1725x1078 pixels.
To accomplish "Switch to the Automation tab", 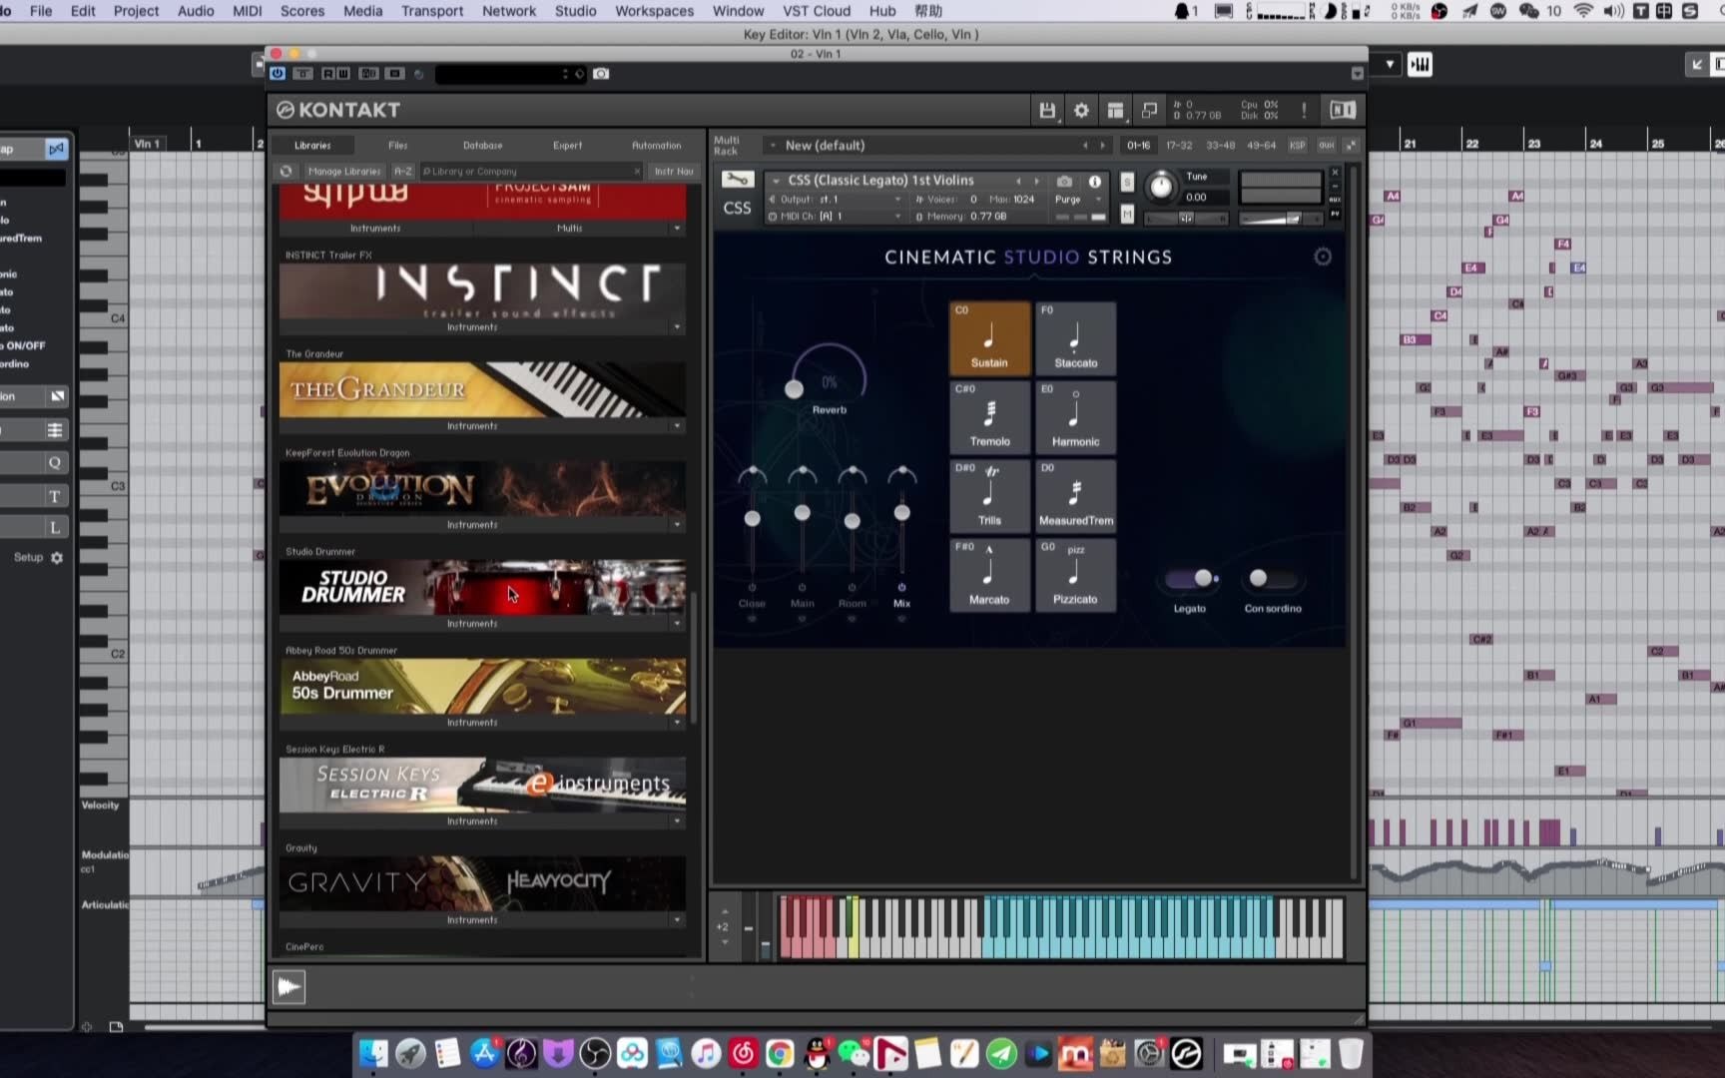I will [x=656, y=146].
